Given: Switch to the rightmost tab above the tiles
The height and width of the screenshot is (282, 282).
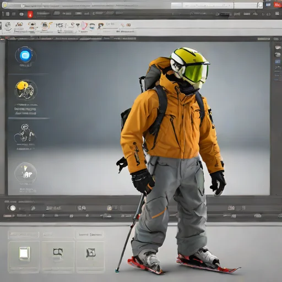Looking at the screenshot, I should pos(90,235).
